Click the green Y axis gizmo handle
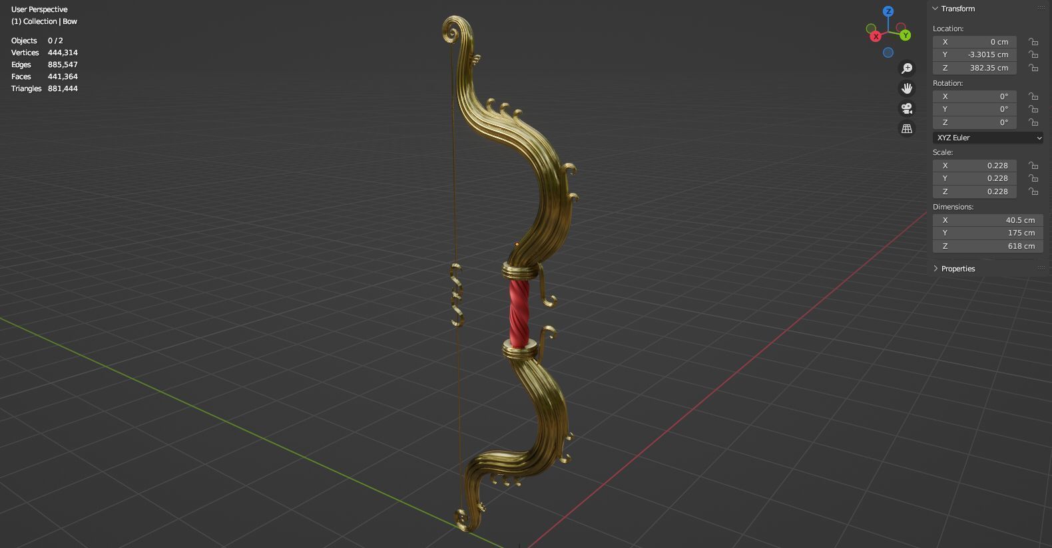 click(906, 35)
